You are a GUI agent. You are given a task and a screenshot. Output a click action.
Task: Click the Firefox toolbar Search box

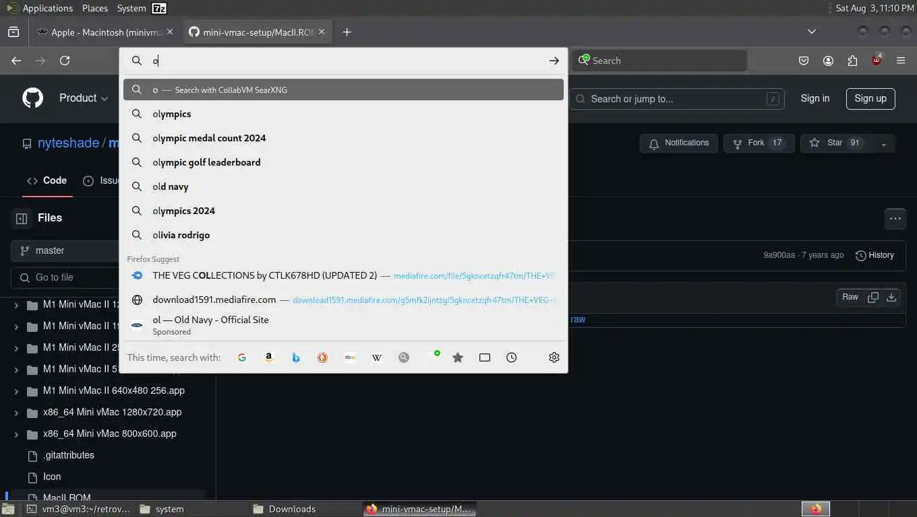(661, 61)
